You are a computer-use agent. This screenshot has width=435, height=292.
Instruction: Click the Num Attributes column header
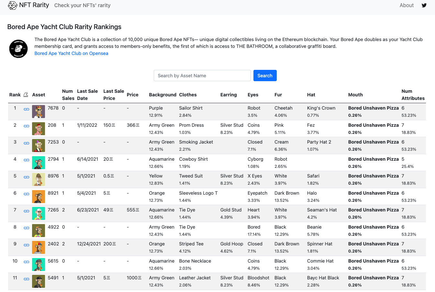click(x=413, y=95)
